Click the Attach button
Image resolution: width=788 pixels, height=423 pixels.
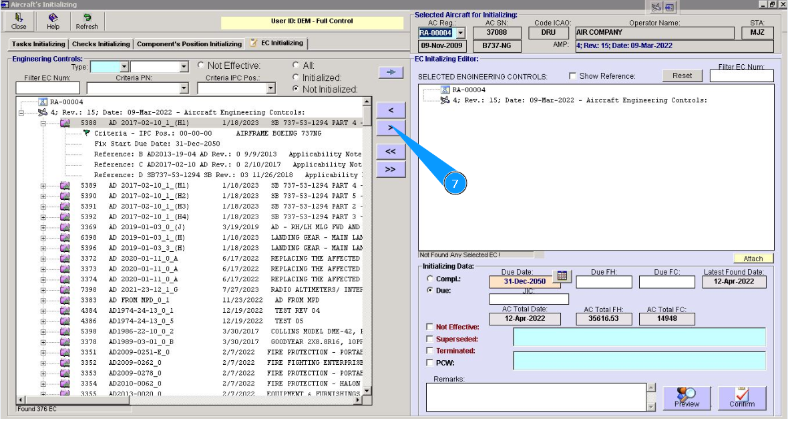[x=753, y=259]
